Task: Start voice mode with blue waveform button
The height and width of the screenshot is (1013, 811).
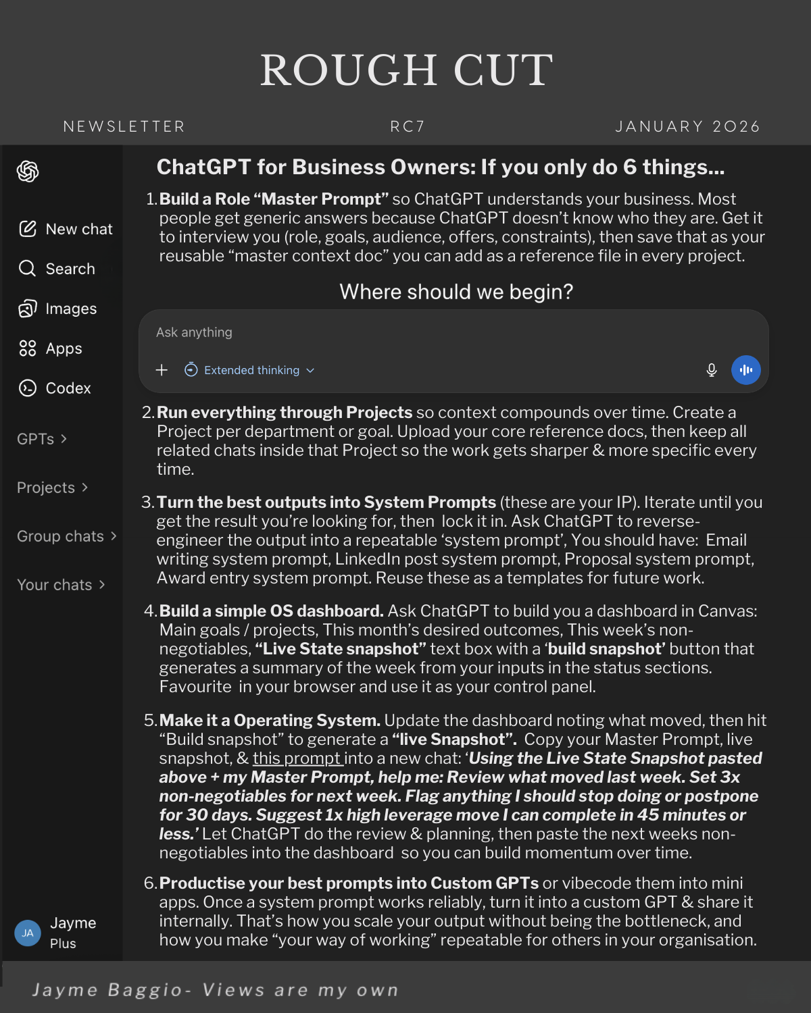Action: 745,370
